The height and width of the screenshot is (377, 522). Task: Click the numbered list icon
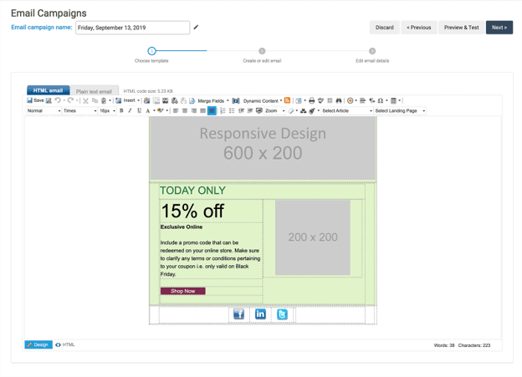[223, 111]
